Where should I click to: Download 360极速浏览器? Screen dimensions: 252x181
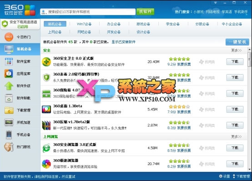[x=235, y=164]
